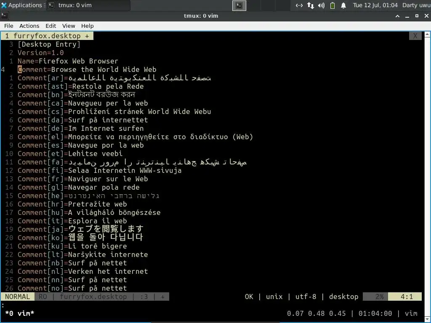Click the Comment[hr]=Pretražite web line
Image resolution: width=431 pixels, height=323 pixels.
[x=72, y=204]
